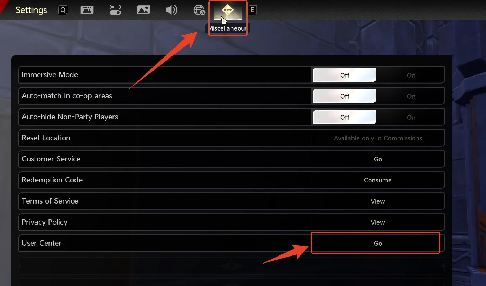View the Privacy Policy
The width and height of the screenshot is (486, 286).
pyautogui.click(x=378, y=222)
